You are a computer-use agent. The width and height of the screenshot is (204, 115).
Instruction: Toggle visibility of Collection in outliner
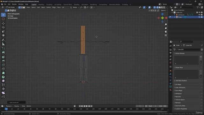(x=199, y=12)
